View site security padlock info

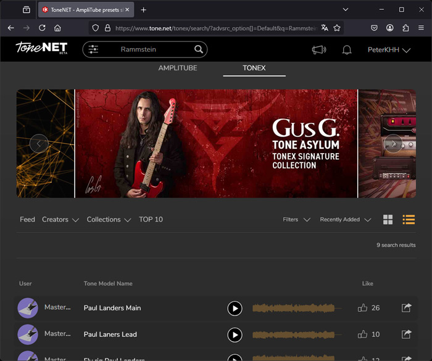click(108, 28)
